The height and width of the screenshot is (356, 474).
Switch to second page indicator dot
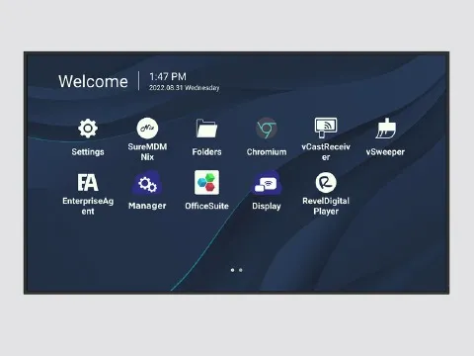[241, 270]
